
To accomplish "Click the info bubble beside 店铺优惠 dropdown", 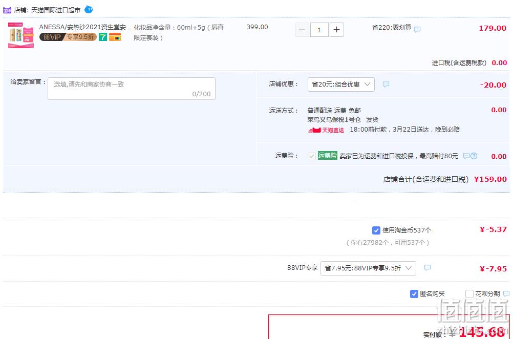I will pos(386,84).
